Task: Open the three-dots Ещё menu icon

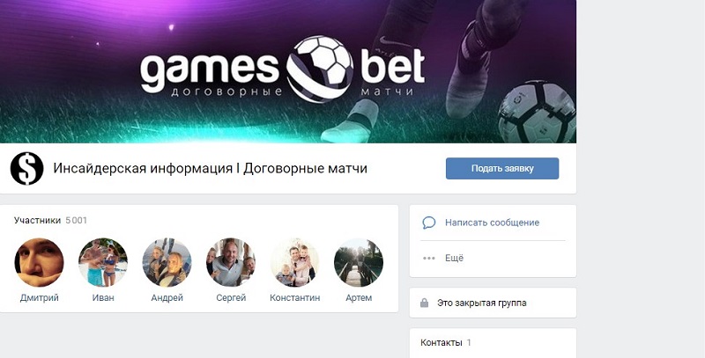Action: coord(429,259)
